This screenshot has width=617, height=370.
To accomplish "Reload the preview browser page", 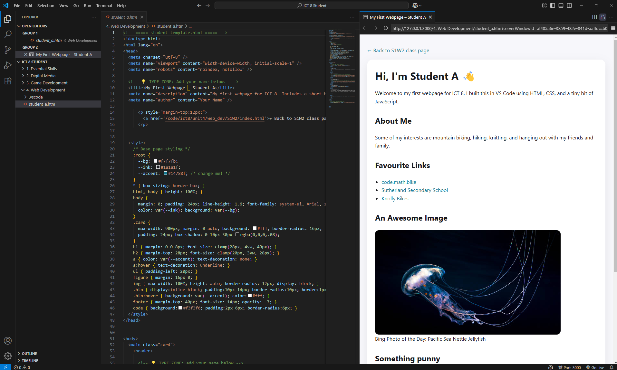I will pyautogui.click(x=386, y=28).
